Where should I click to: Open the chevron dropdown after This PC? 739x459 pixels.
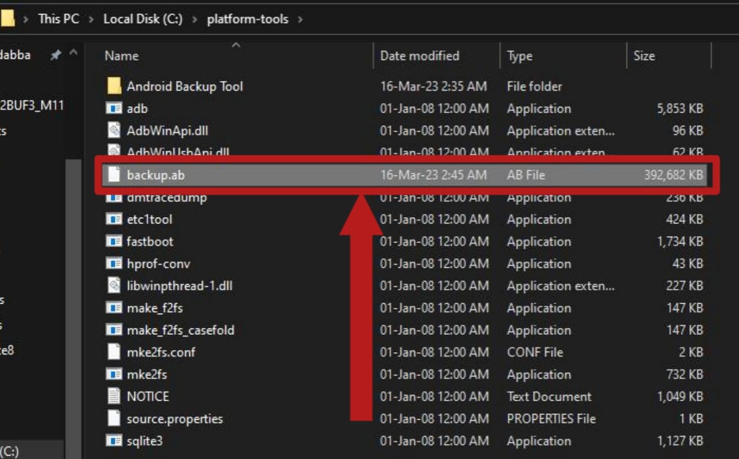[91, 19]
